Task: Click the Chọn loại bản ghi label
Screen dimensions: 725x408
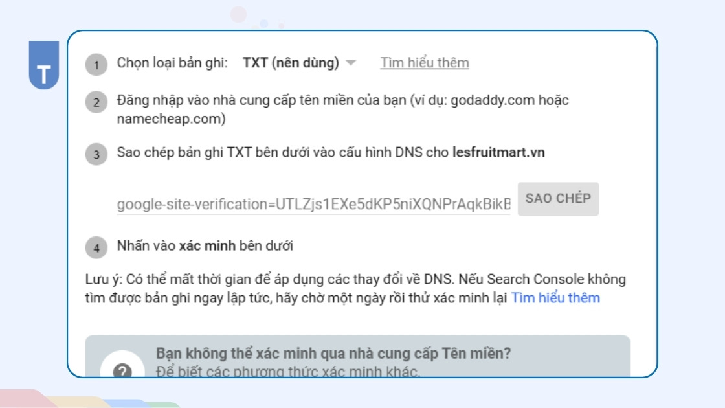Action: pos(172,63)
